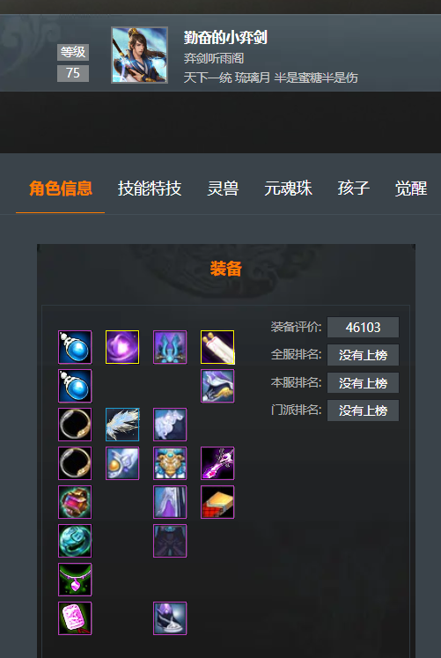Click the white feather wing equipment icon
The height and width of the screenshot is (658, 441).
click(122, 425)
